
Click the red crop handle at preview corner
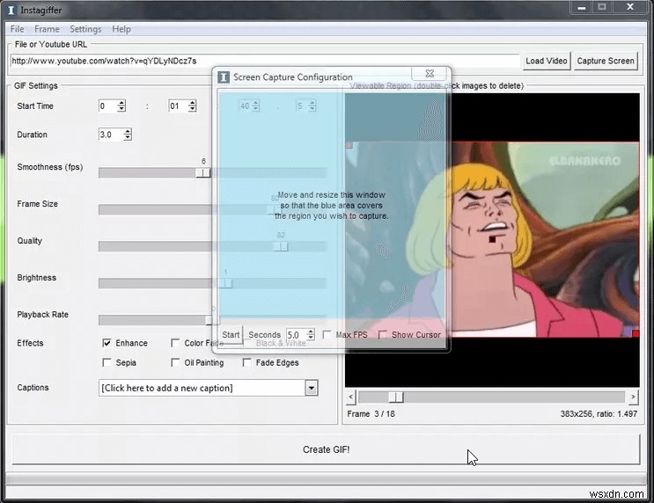click(636, 333)
